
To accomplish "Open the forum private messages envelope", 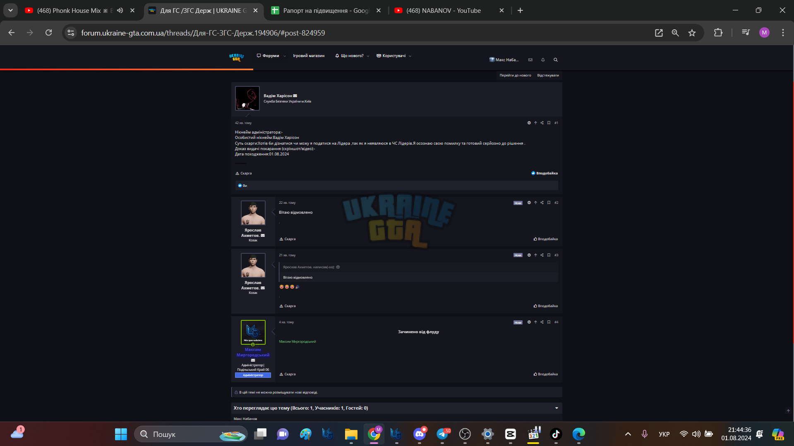I will pyautogui.click(x=530, y=60).
